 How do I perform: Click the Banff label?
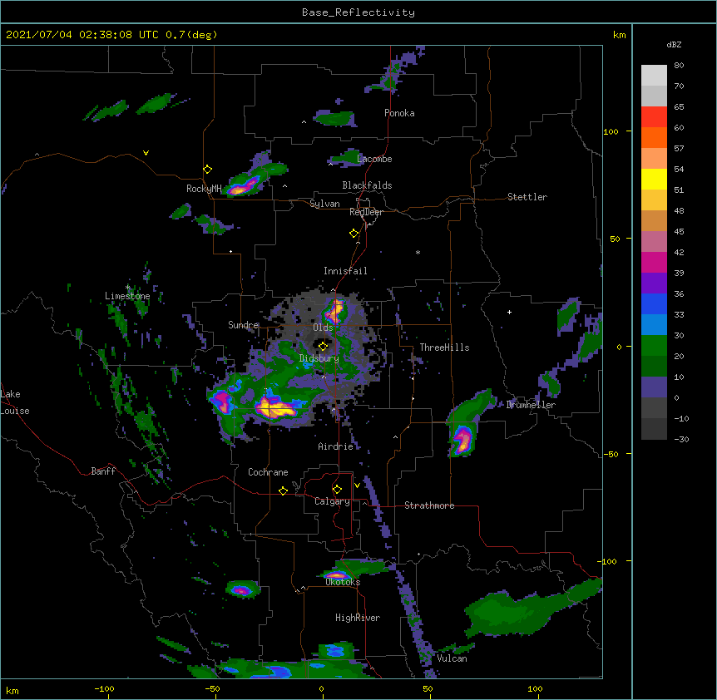tap(103, 471)
